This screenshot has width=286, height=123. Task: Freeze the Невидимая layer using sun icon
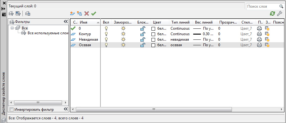tap(123, 39)
